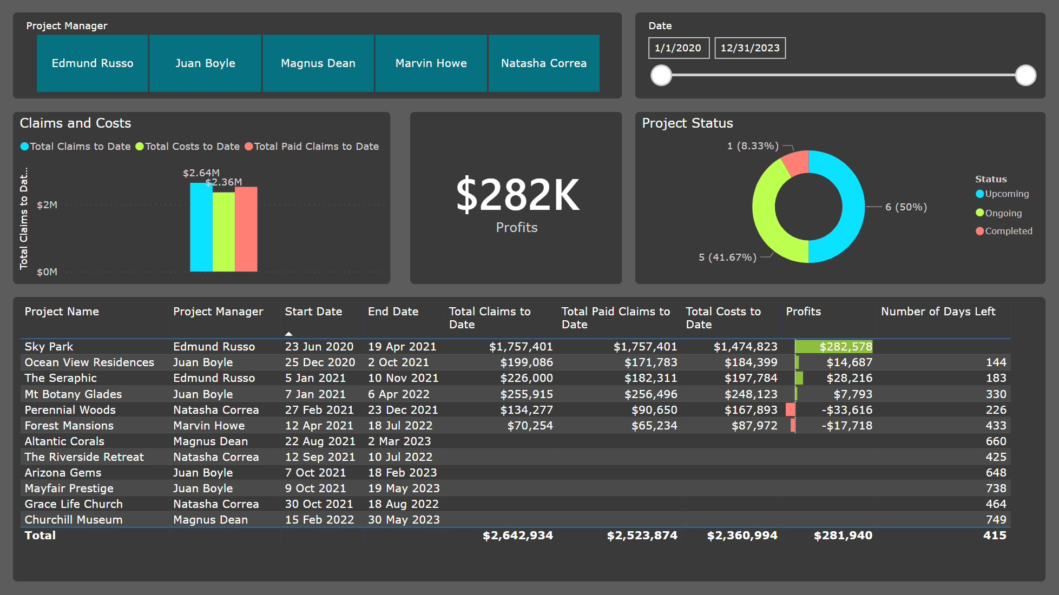Click the 1/1/2020 start date field
This screenshot has height=595, width=1059.
(679, 48)
